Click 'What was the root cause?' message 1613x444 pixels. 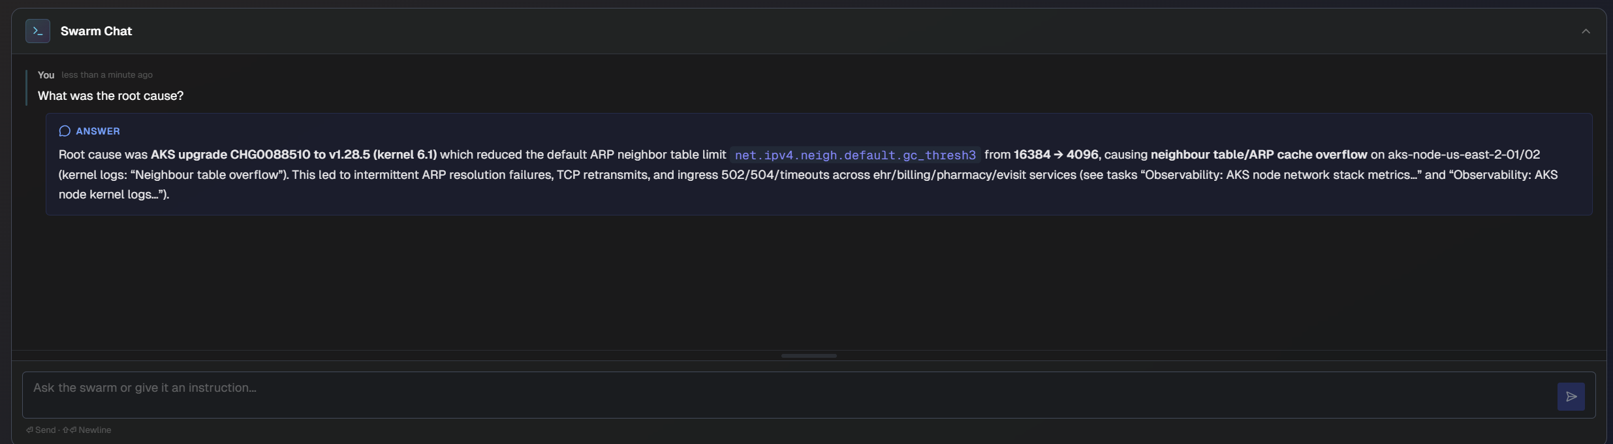pos(110,96)
